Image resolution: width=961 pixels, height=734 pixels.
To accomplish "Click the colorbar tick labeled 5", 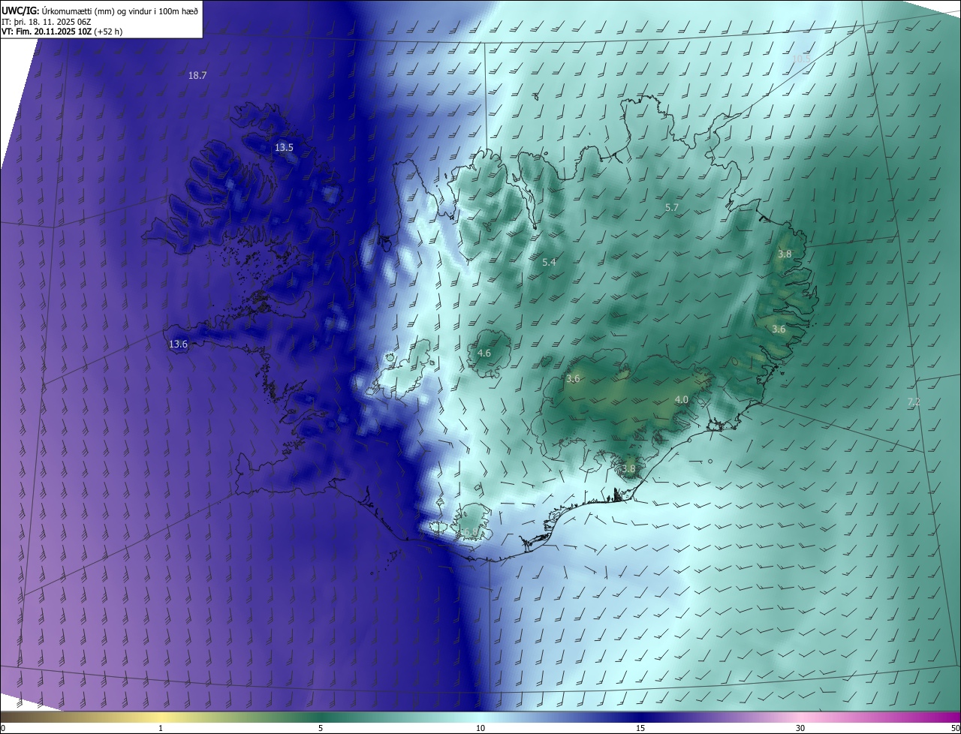I will [321, 728].
